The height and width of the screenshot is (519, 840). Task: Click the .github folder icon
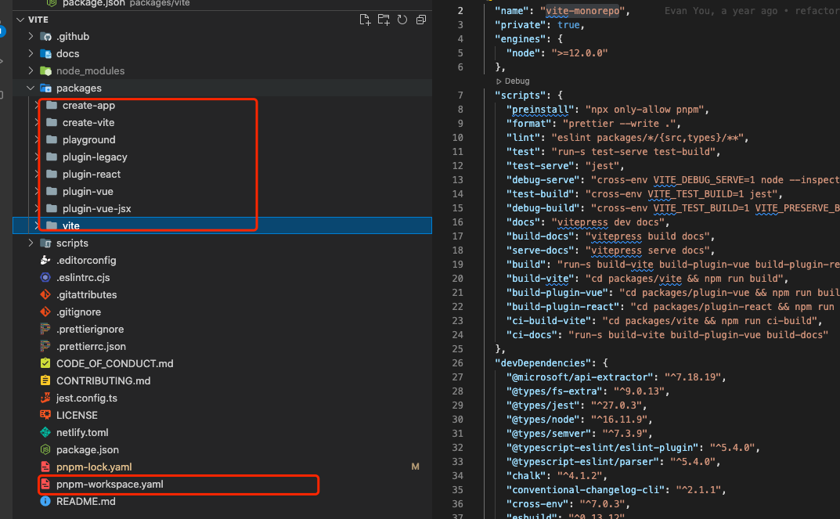(x=46, y=37)
